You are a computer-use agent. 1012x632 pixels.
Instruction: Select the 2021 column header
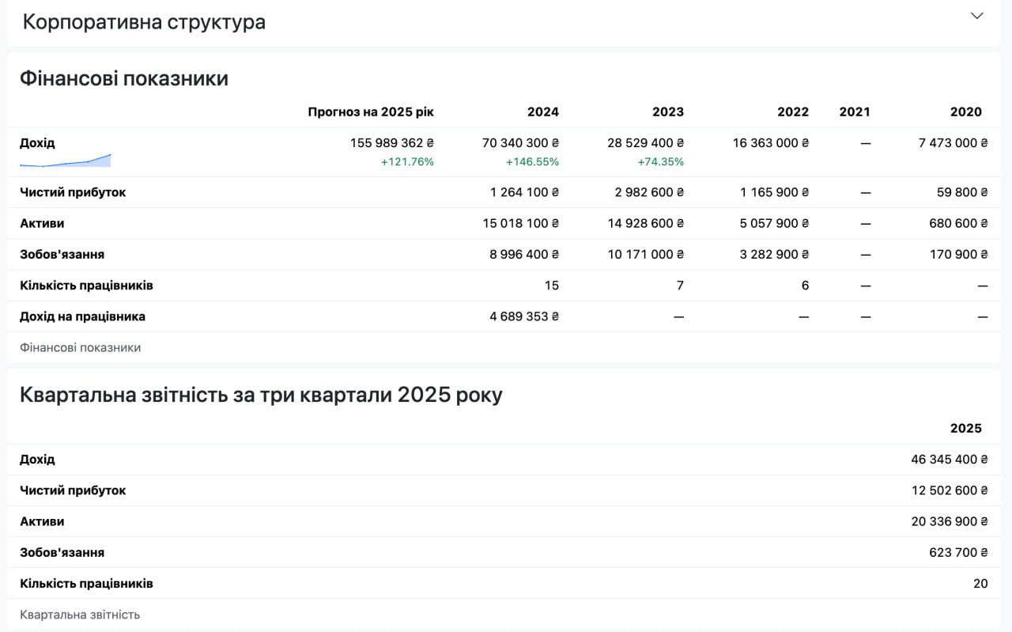[x=855, y=112]
